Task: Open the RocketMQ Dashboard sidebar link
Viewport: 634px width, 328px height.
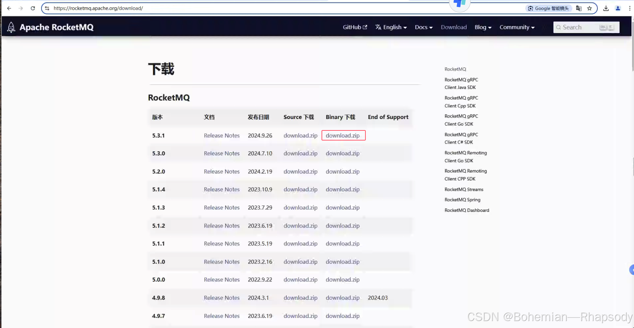Action: 467,210
